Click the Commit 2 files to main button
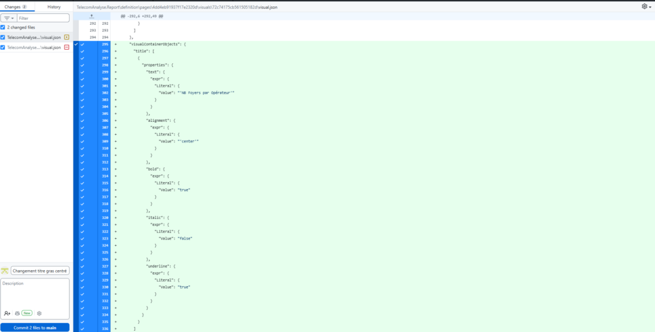Screen dimensions: 655x332 coord(35,328)
